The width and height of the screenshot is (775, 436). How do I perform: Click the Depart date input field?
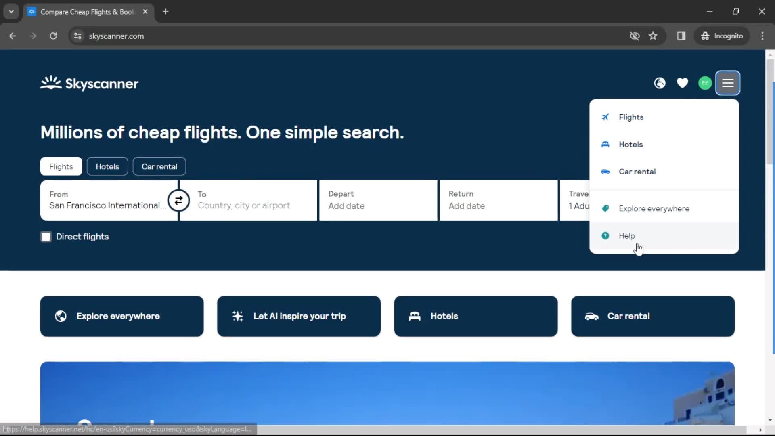pyautogui.click(x=379, y=200)
